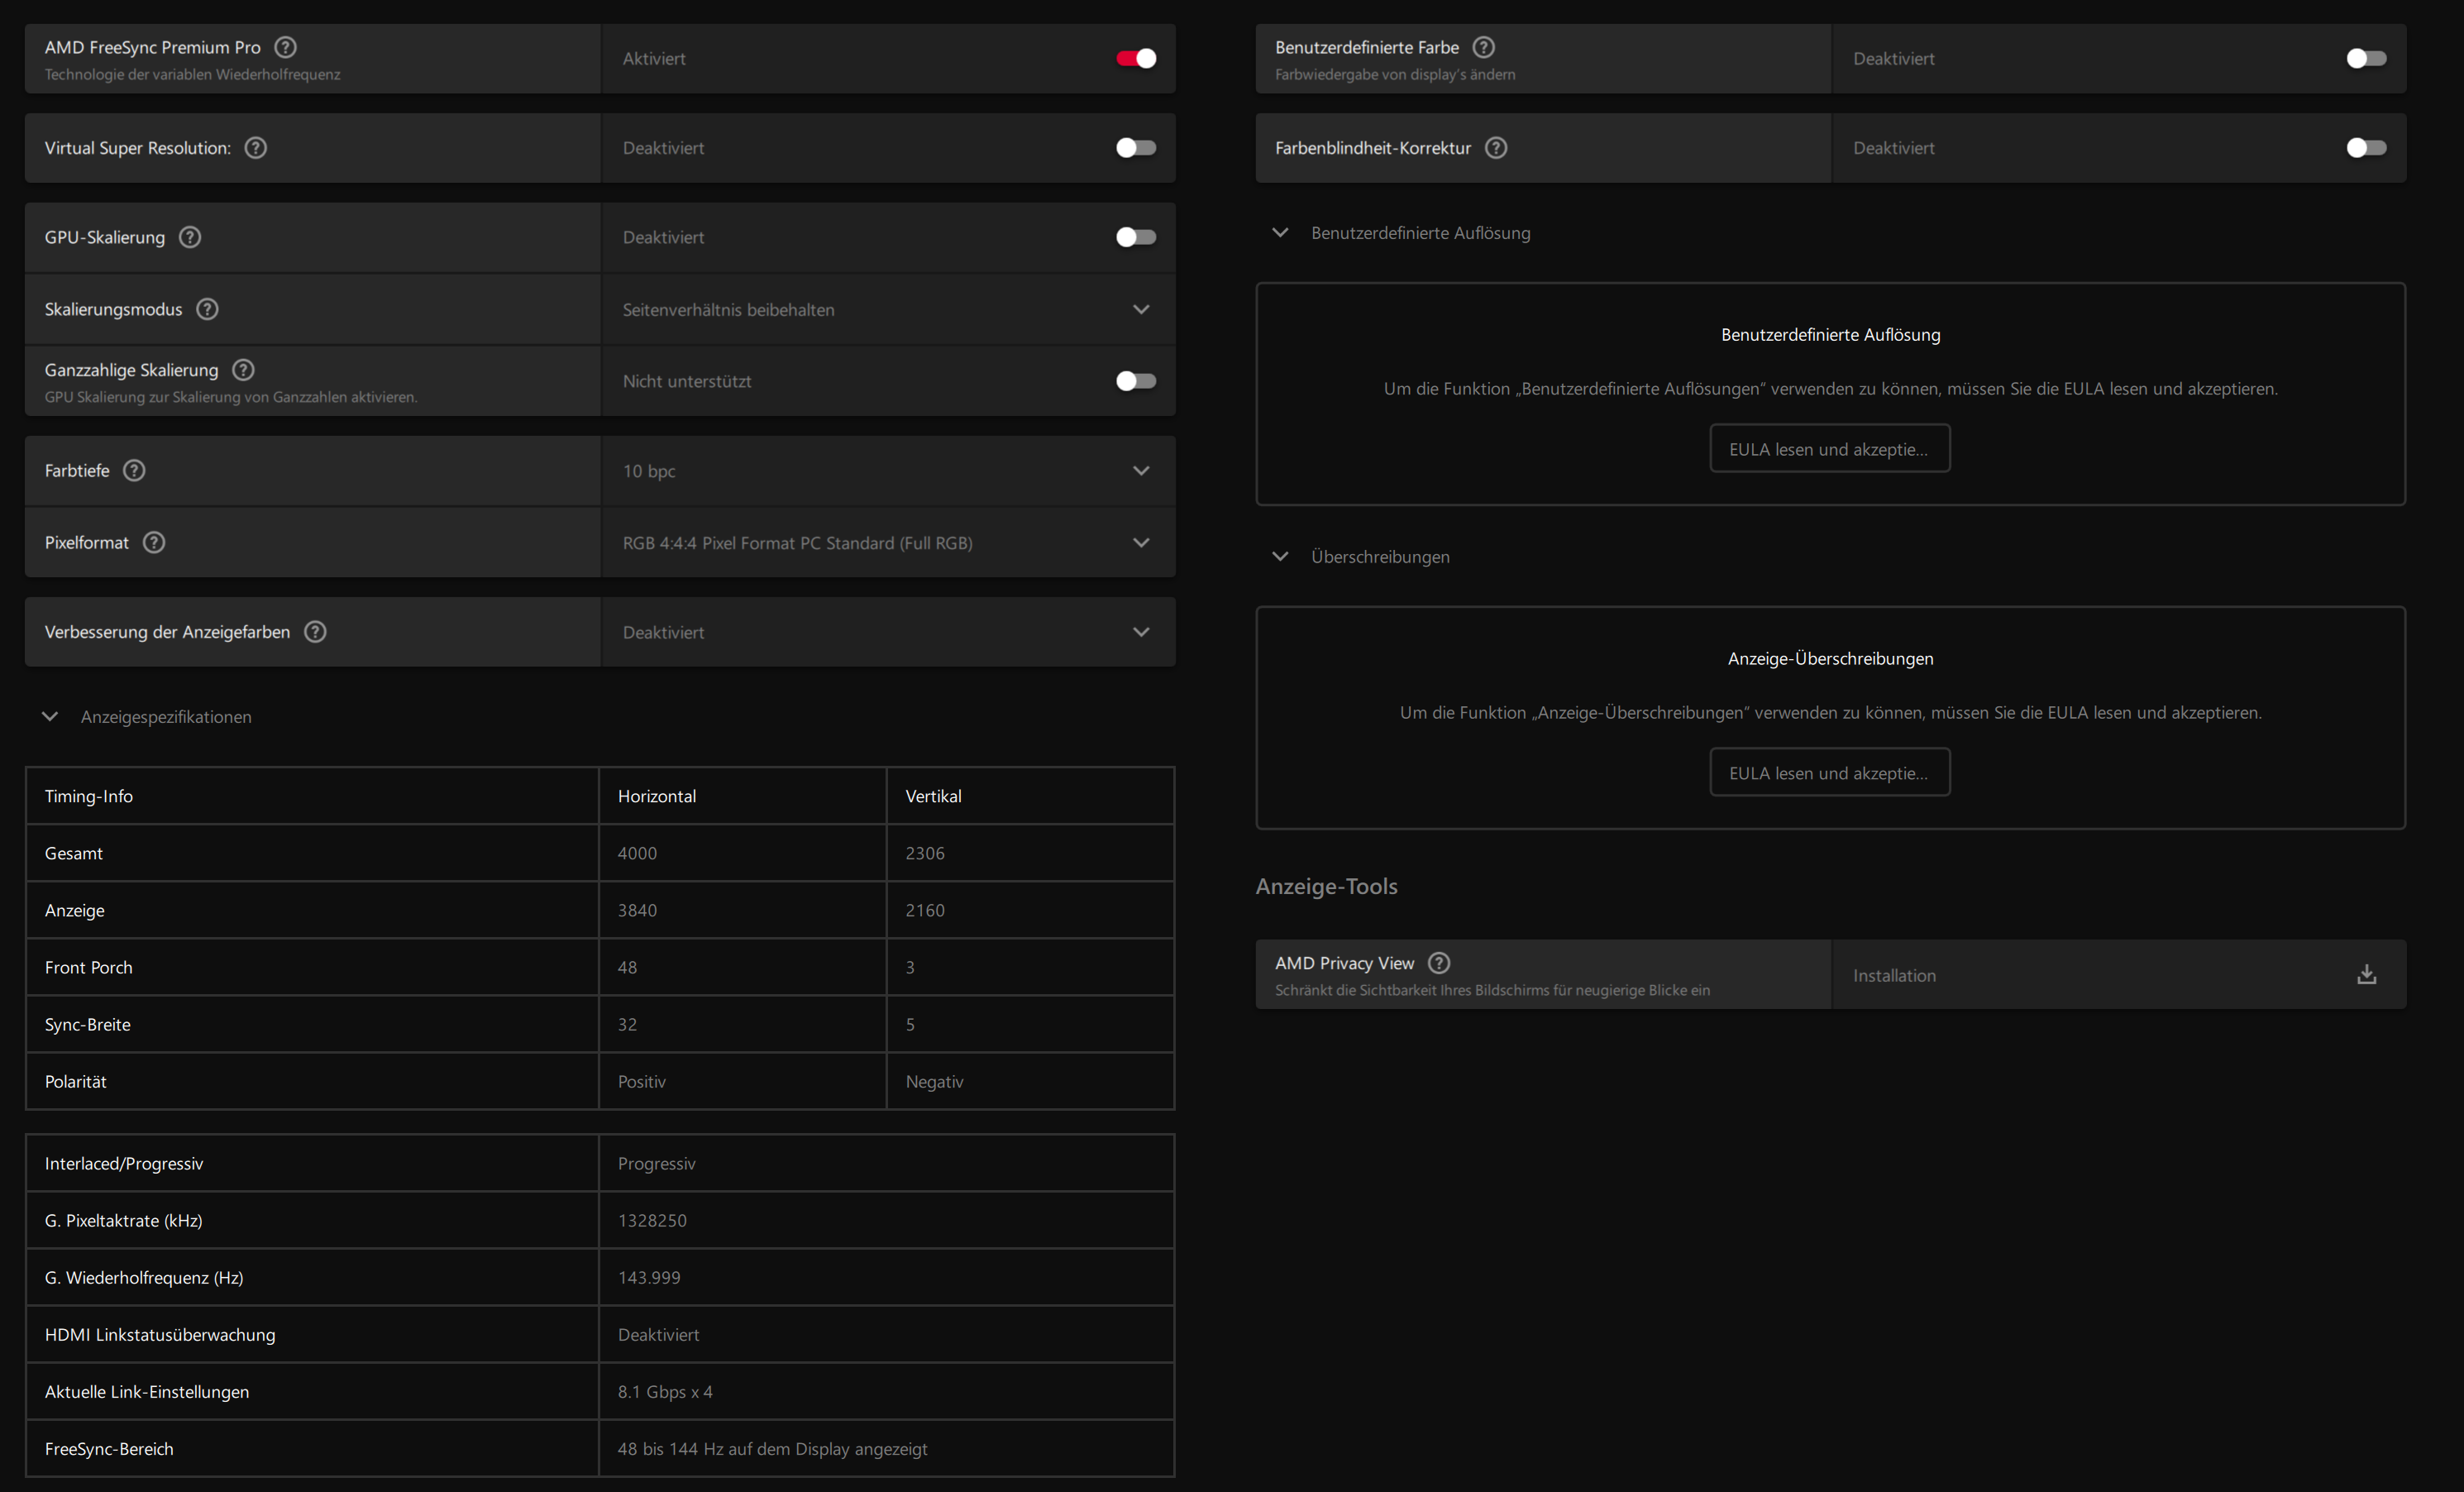Open Skalierungsmodus dropdown

coord(887,310)
